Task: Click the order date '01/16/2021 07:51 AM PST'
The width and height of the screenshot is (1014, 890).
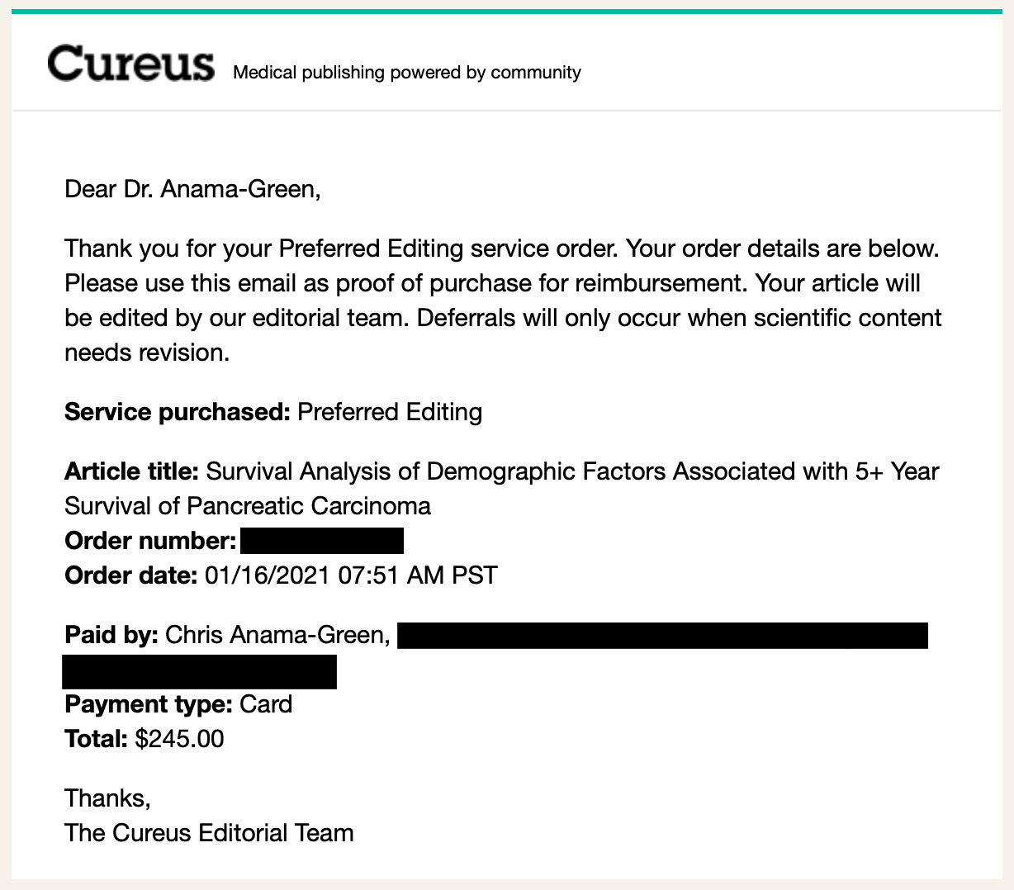Action: [x=351, y=575]
